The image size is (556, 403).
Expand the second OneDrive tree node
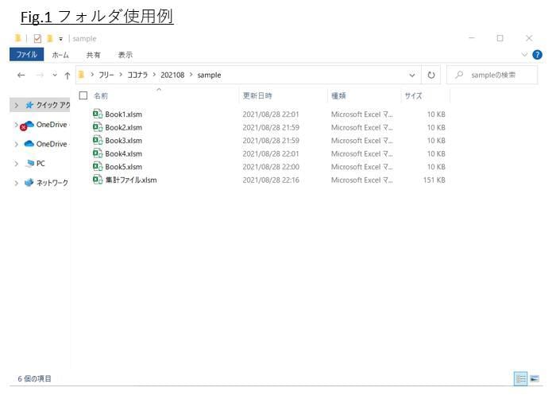17,144
